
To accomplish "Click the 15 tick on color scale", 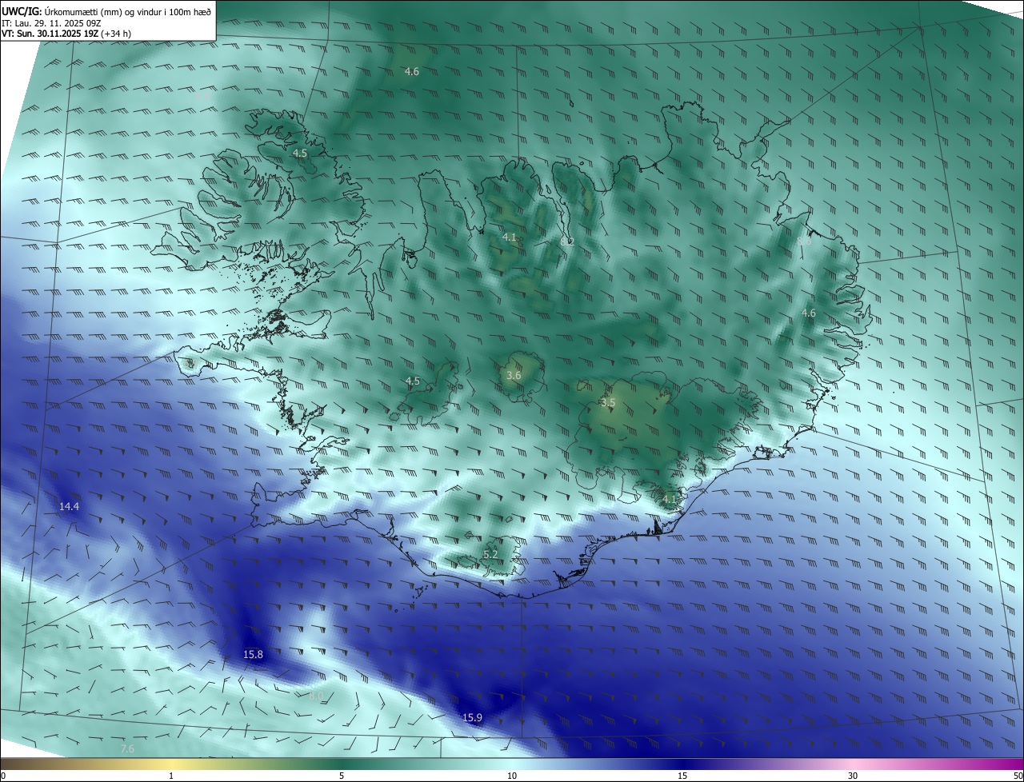I will pos(682,776).
